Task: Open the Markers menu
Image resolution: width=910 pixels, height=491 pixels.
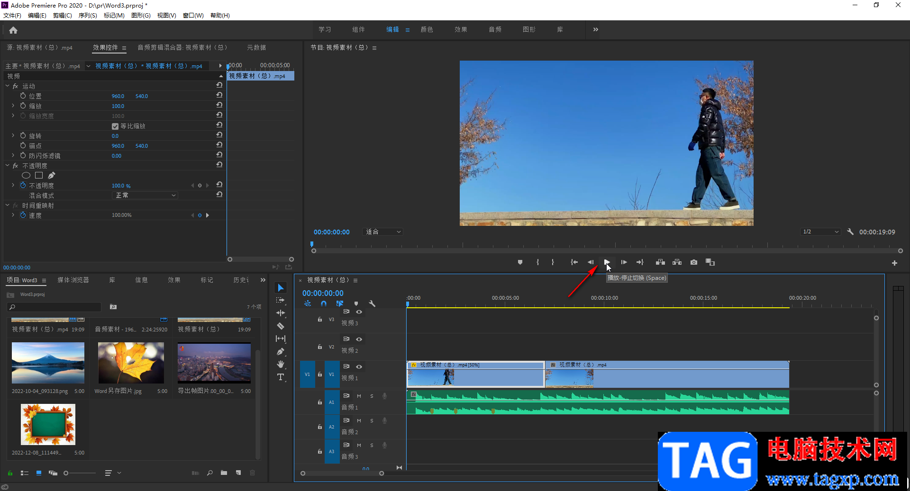Action: (x=114, y=16)
